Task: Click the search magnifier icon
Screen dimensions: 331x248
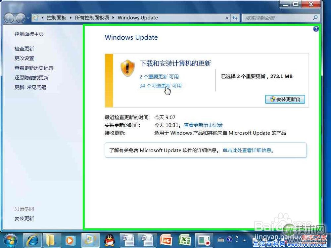Action: [315, 18]
